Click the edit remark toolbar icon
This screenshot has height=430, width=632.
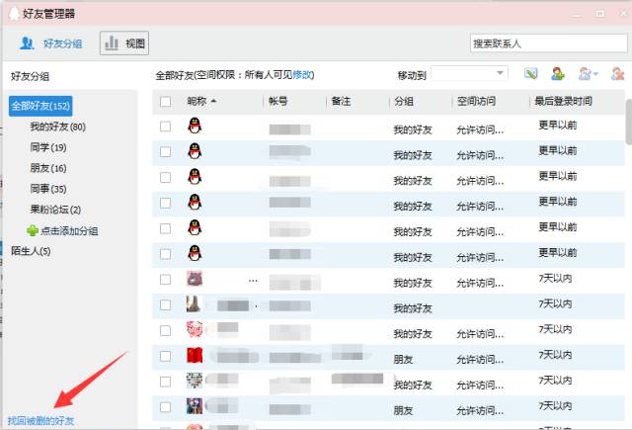[531, 74]
